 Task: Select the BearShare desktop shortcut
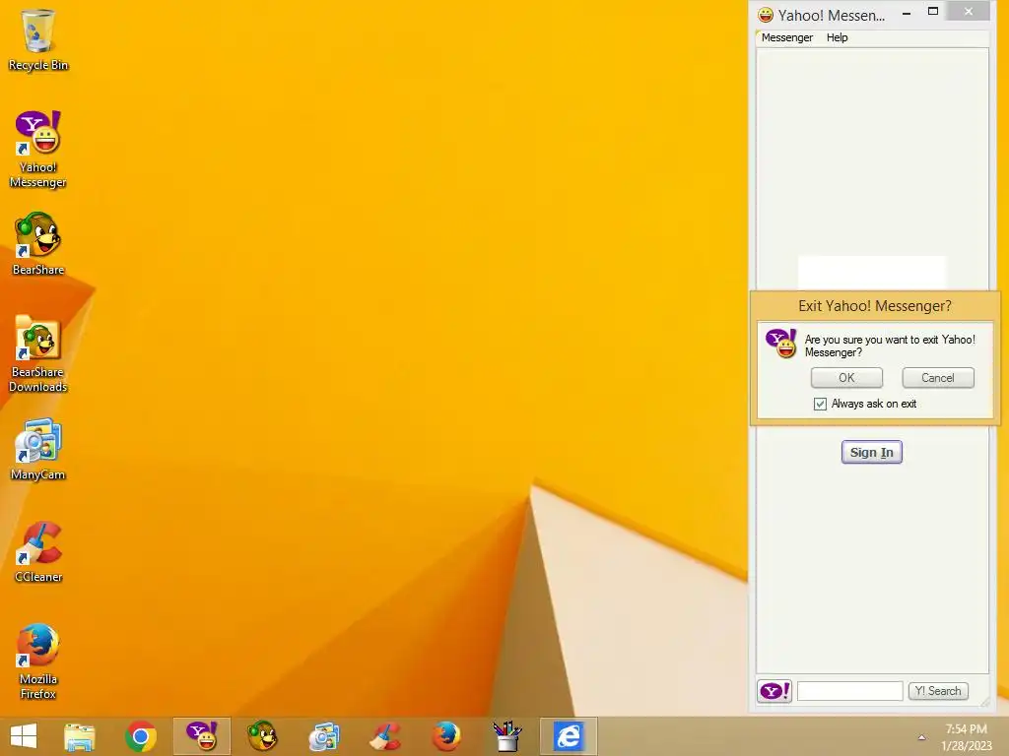(x=38, y=244)
